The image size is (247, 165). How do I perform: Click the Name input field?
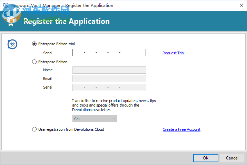109,70
